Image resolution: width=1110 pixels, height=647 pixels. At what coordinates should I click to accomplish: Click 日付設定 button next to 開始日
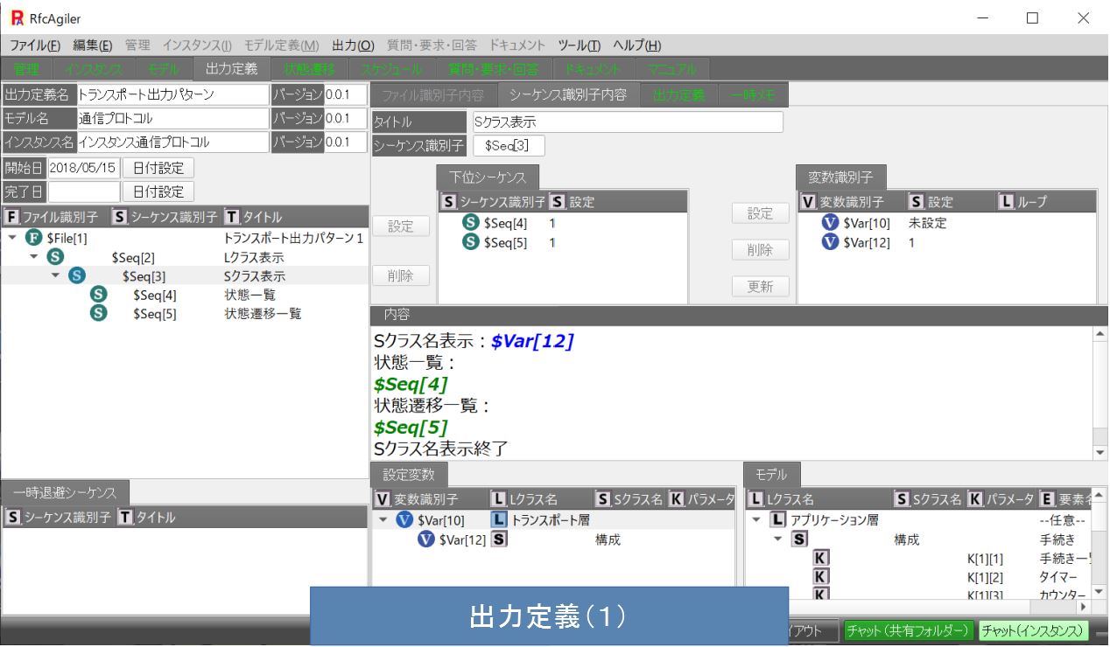pos(158,168)
